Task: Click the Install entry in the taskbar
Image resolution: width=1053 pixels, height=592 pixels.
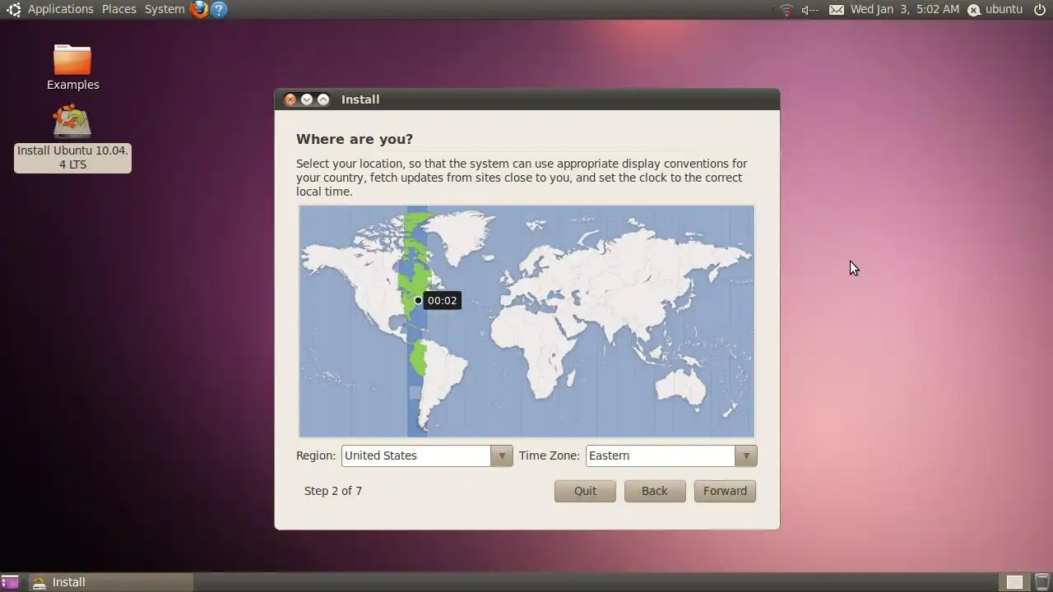Action: point(110,582)
